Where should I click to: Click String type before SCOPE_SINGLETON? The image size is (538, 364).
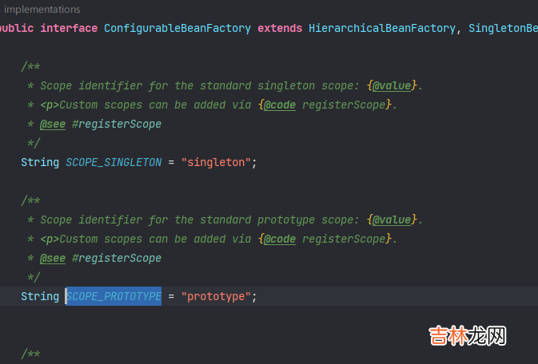(40, 162)
